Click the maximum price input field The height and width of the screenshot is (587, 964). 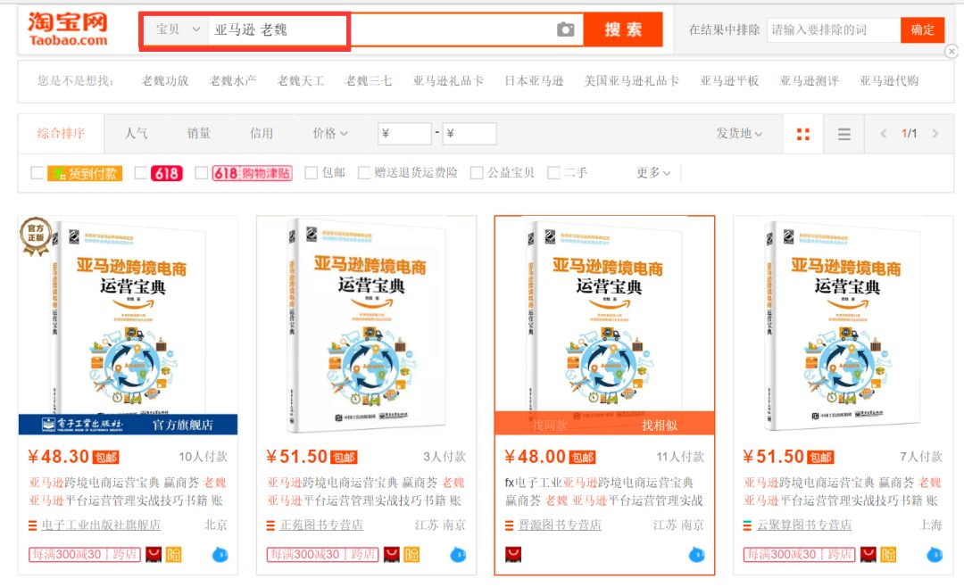(x=470, y=134)
